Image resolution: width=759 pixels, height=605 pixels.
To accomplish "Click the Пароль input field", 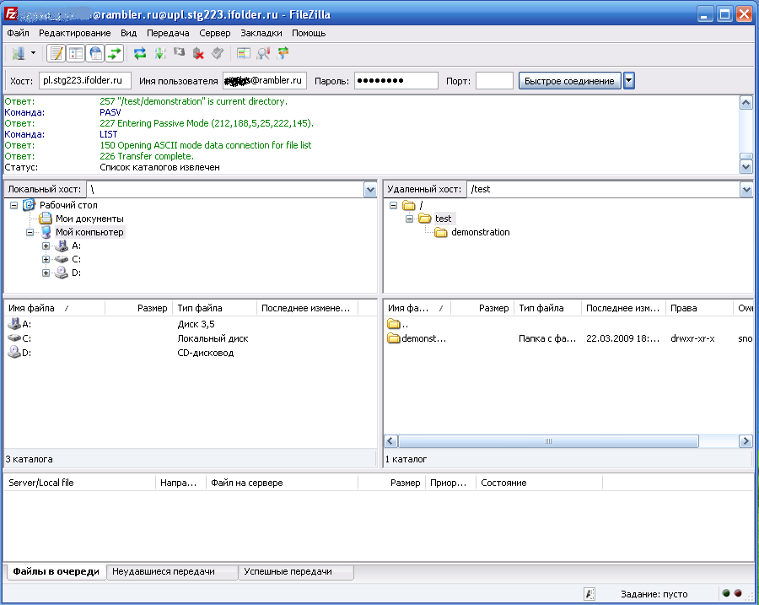I will (396, 80).
